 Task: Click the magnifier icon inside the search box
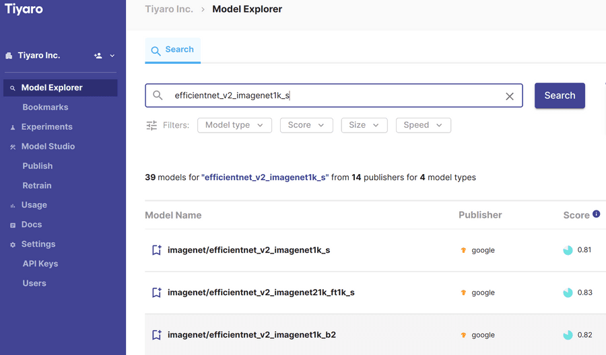point(158,95)
